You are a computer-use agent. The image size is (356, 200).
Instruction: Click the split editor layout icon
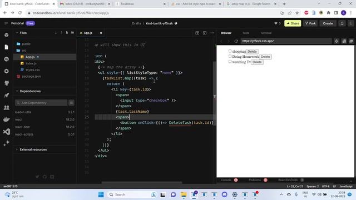pos(197,33)
